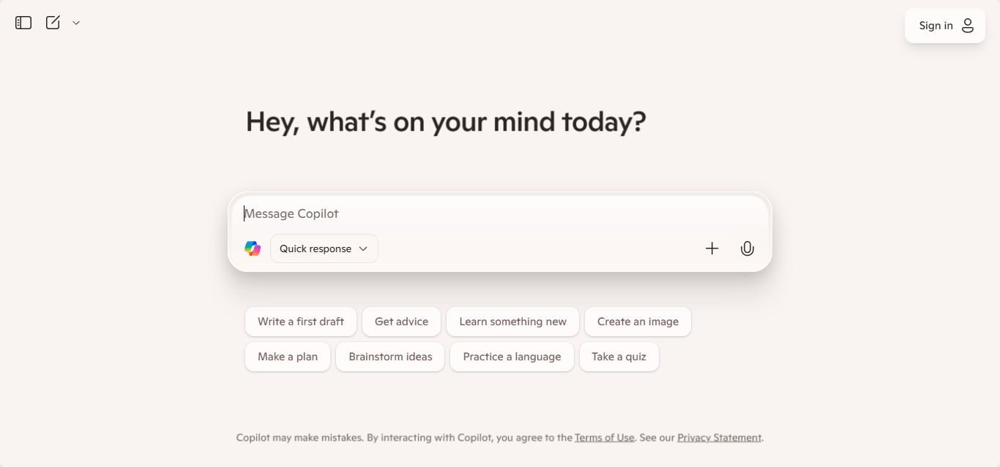
Task: Click the profile icon beside Sign in
Action: pos(967,26)
